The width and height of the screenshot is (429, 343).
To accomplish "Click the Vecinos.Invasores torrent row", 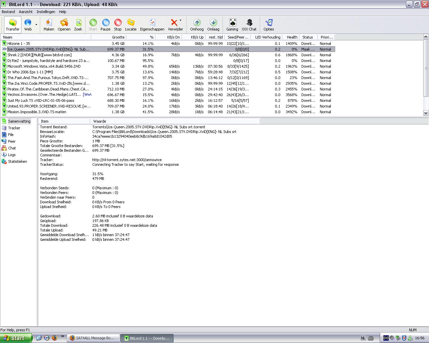I will point(168,95).
